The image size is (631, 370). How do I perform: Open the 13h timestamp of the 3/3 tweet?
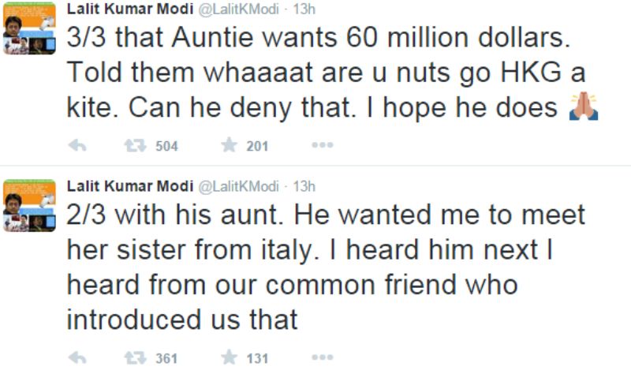304,9
